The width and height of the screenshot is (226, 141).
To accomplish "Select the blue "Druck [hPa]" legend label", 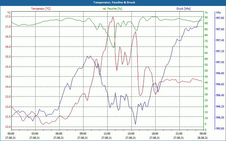I will (183, 9).
